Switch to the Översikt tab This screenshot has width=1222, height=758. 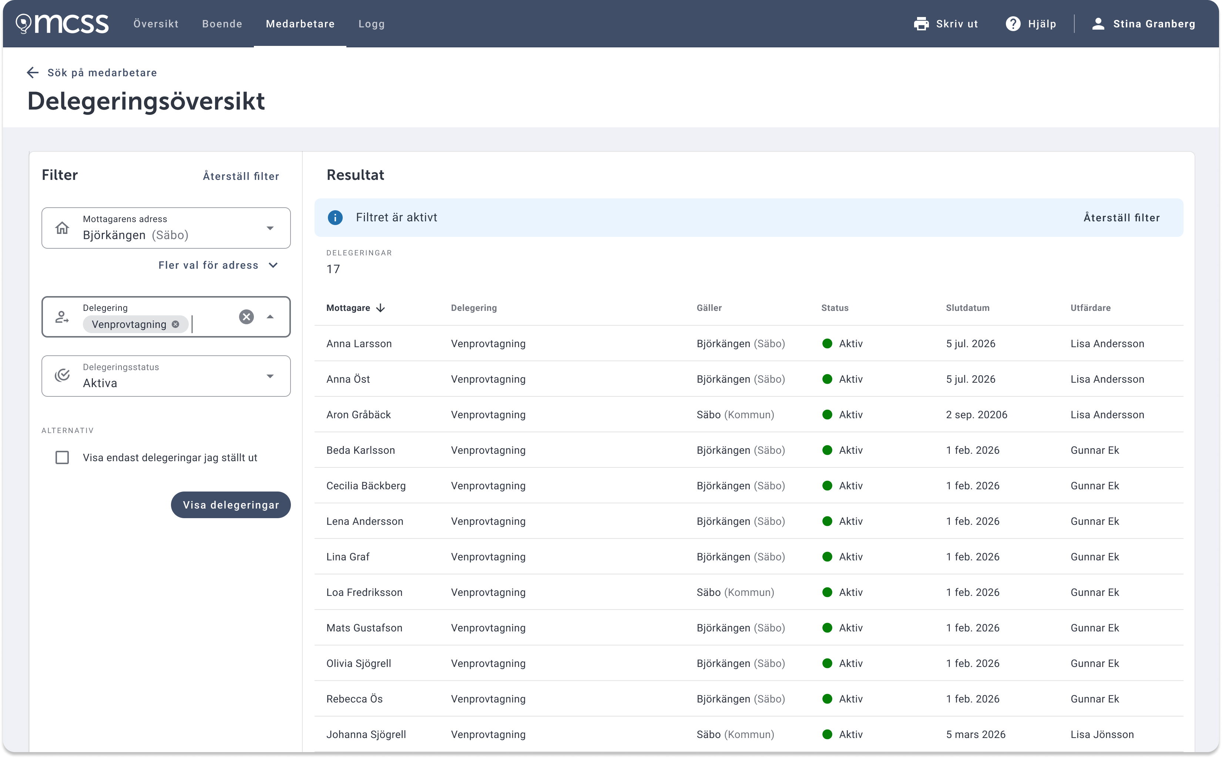tap(155, 24)
